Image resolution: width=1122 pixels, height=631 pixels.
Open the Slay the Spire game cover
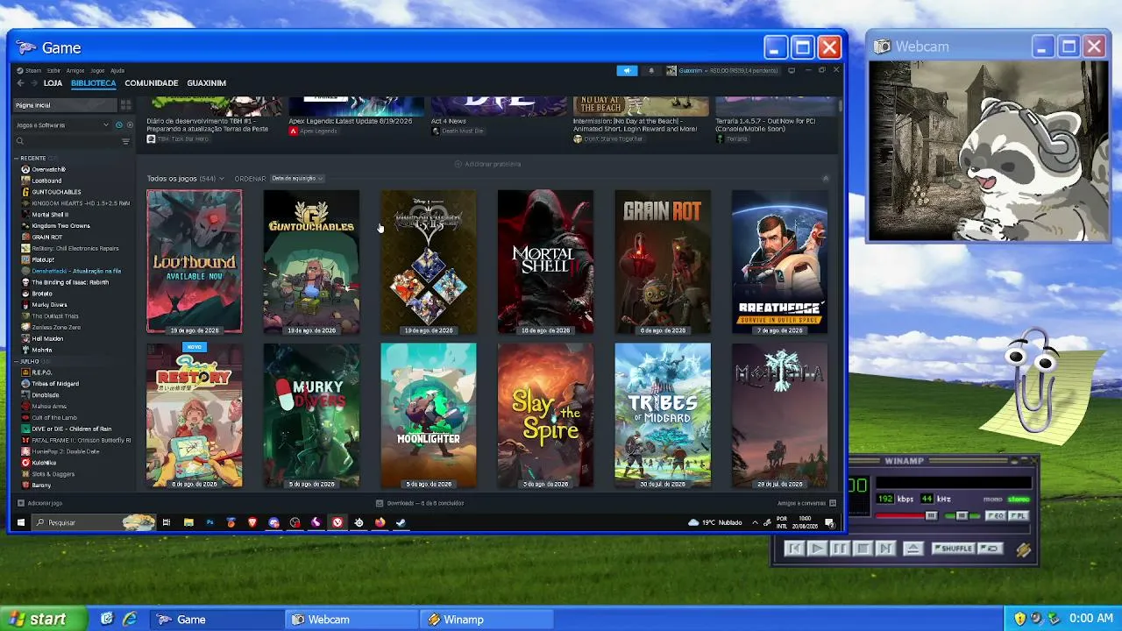(545, 415)
